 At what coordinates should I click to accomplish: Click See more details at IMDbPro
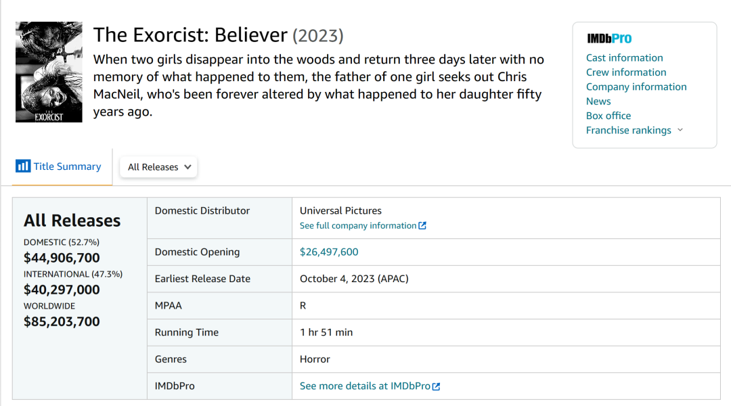[365, 386]
